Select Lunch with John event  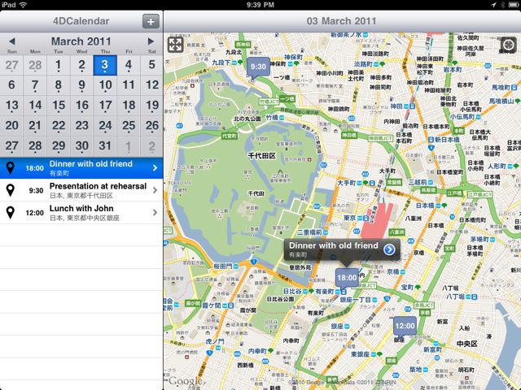tap(81, 213)
